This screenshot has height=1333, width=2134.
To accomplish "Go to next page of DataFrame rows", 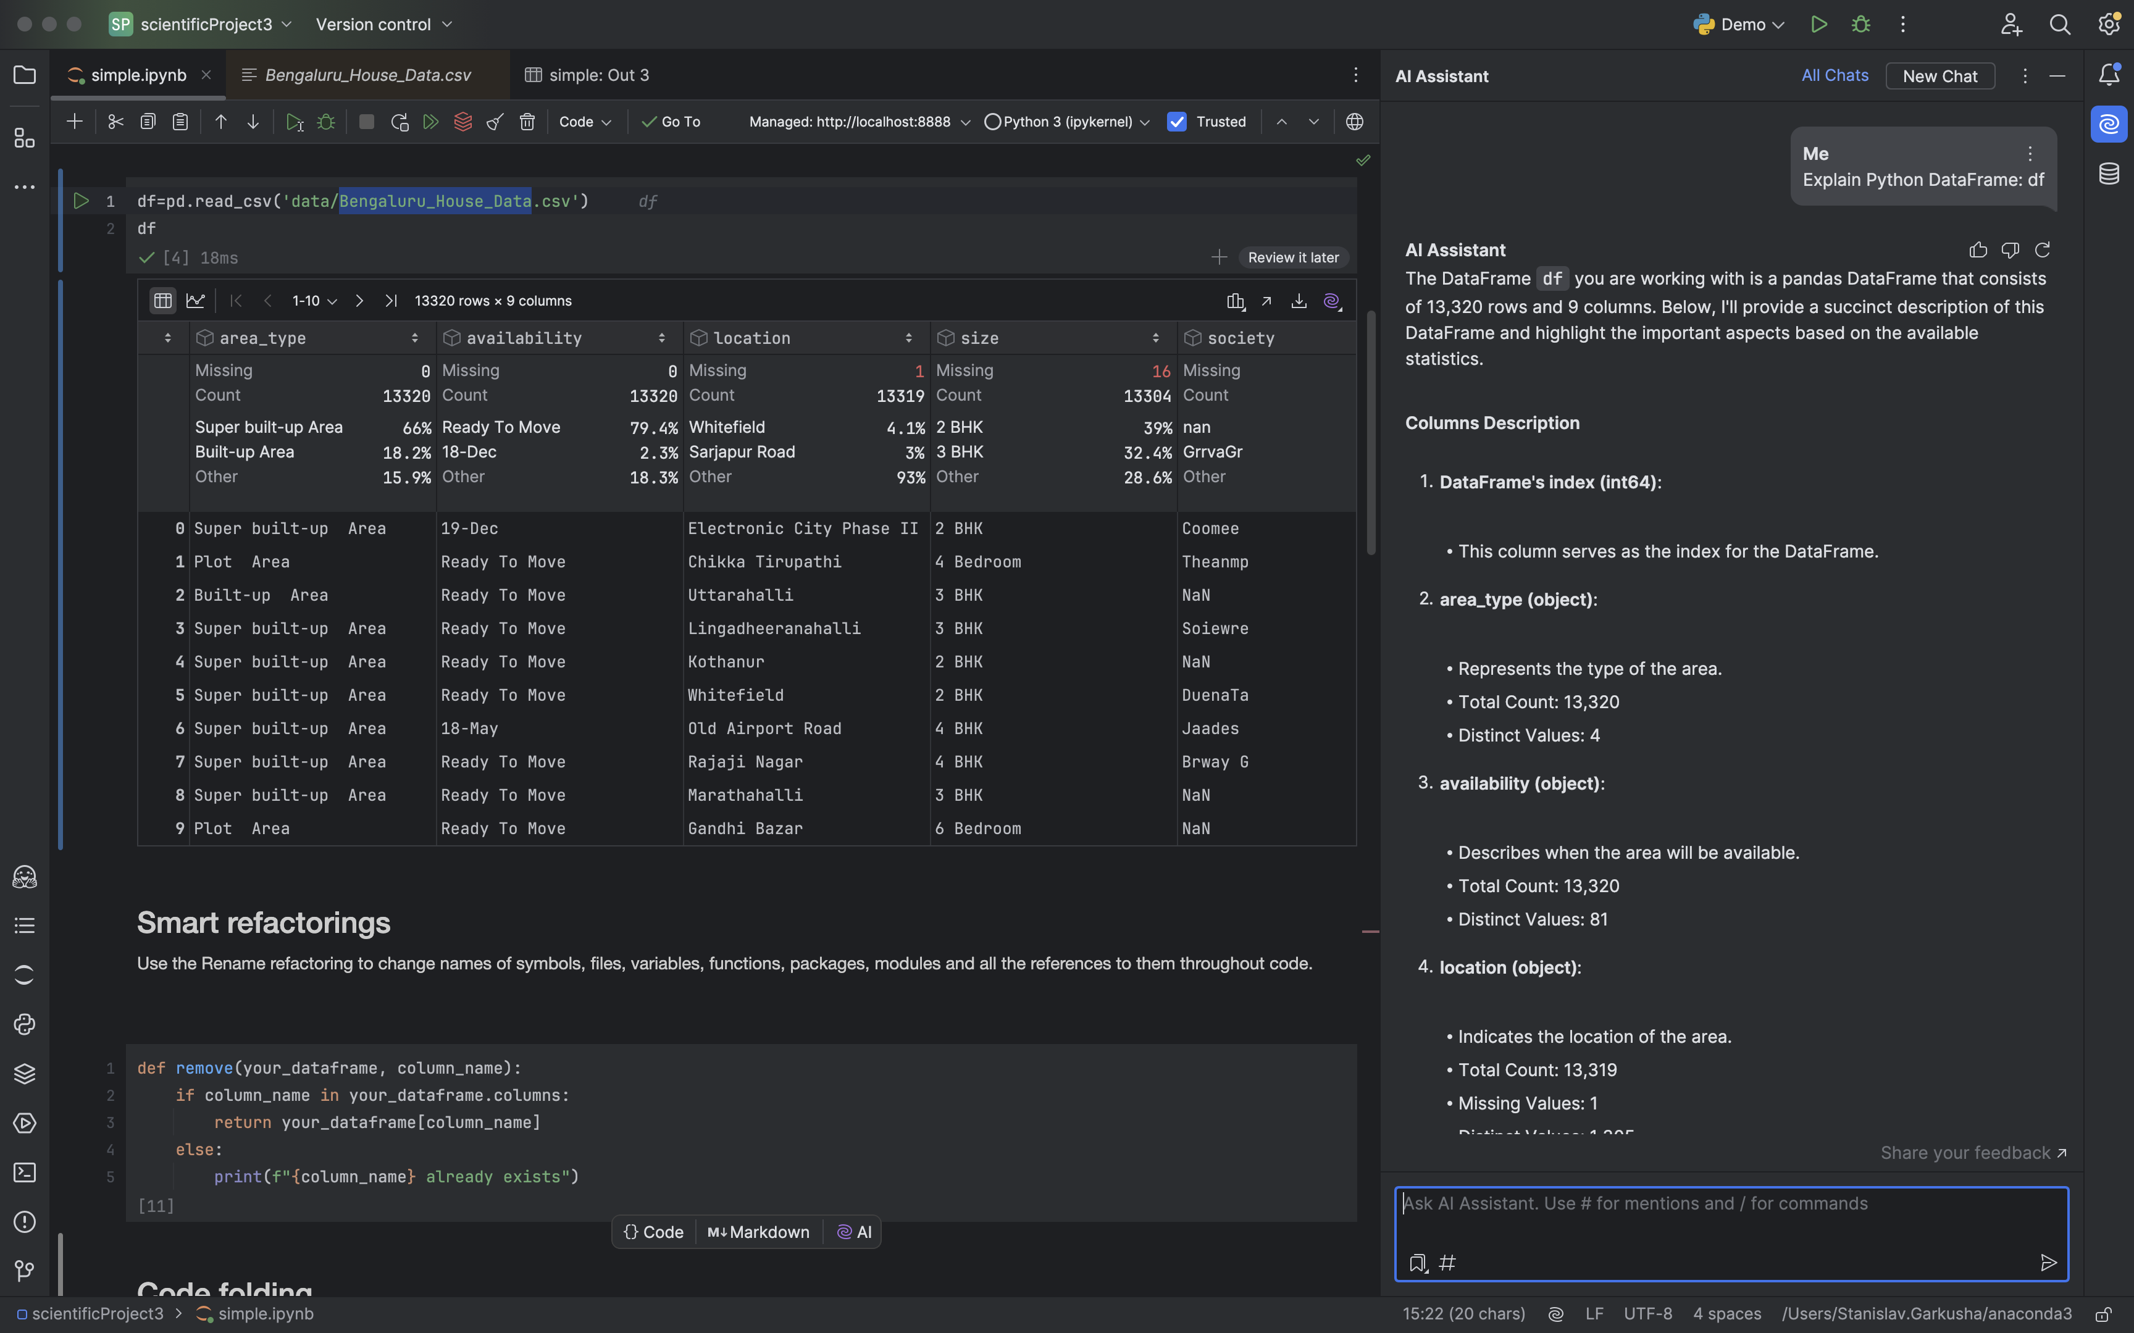I will tap(359, 301).
